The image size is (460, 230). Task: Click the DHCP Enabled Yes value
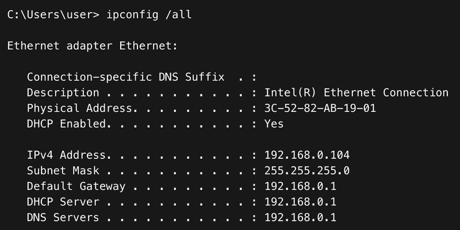pyautogui.click(x=274, y=123)
